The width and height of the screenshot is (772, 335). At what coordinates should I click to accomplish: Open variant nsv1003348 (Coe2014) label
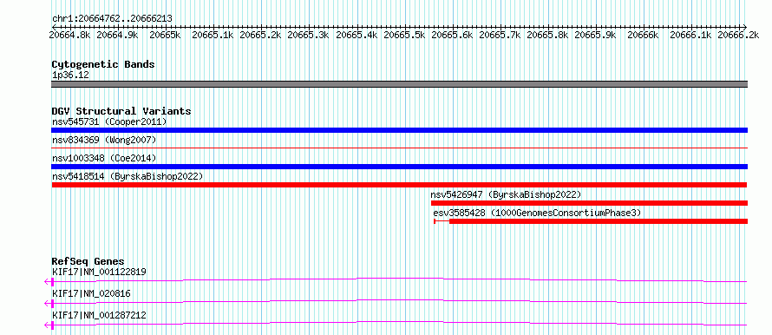pyautogui.click(x=104, y=158)
